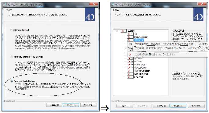Open the feature dropdown beside 4D View
Viewport: 209px width, 113px height.
click(x=130, y=62)
